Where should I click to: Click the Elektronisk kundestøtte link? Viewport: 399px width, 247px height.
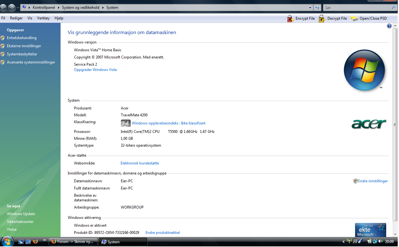[140, 163]
